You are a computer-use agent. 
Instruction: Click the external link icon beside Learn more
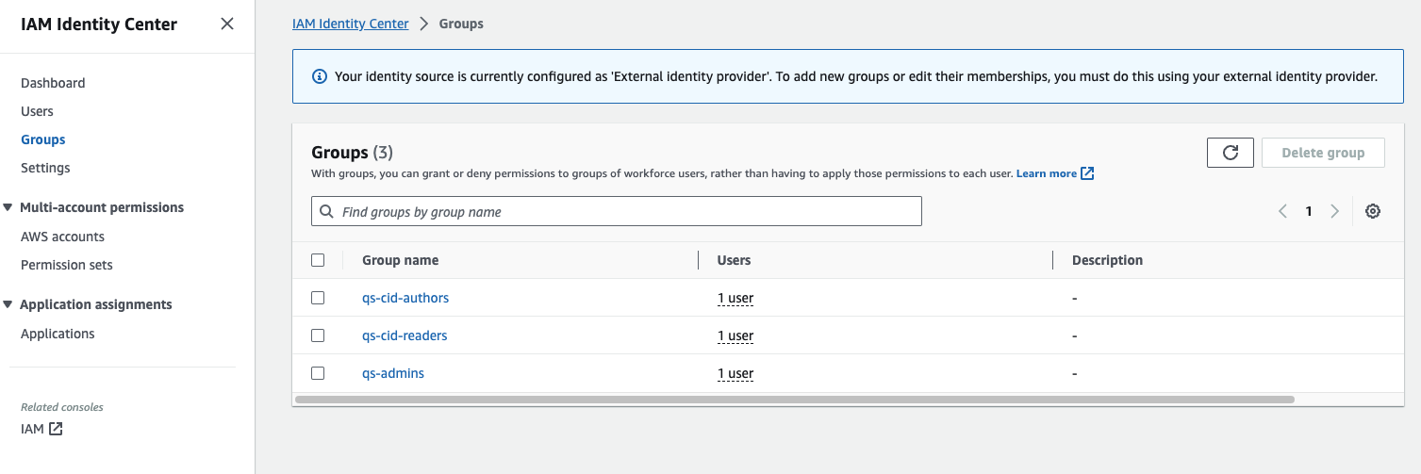point(1087,173)
